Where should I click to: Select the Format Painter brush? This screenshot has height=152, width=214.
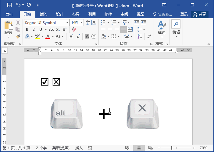click(18, 36)
